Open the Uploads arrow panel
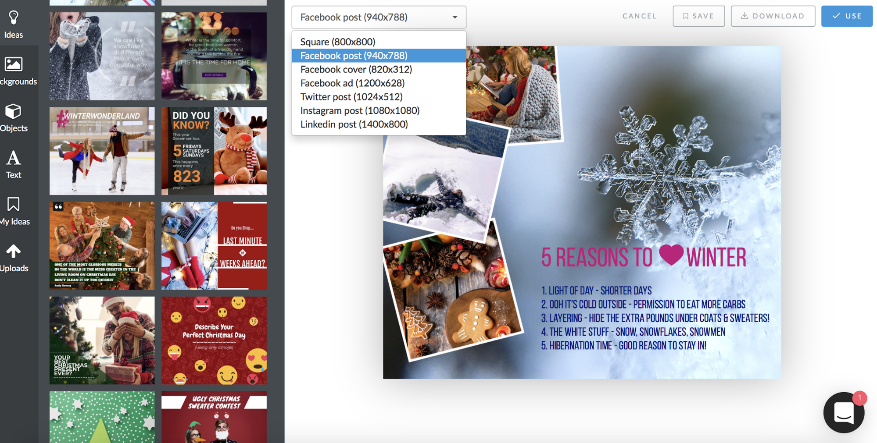877x443 pixels. tap(14, 258)
